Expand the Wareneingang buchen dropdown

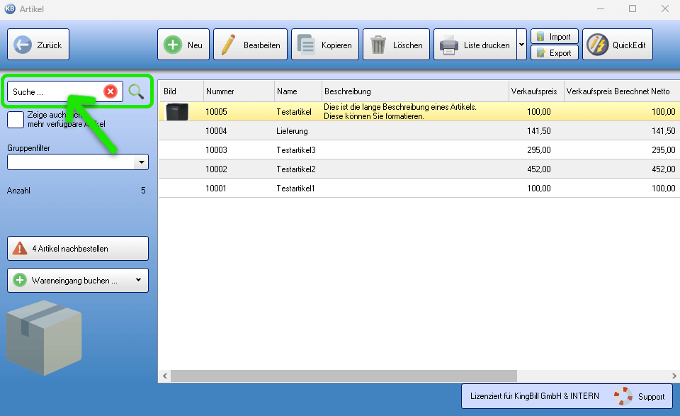click(x=139, y=280)
